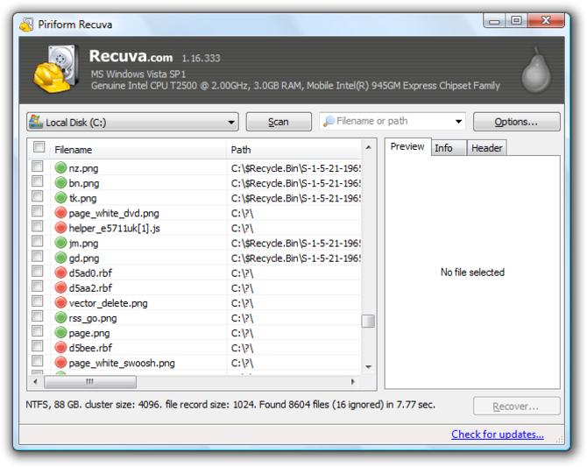Tick the checkbox for bn.png
Image resolution: width=587 pixels, height=467 pixels.
pyautogui.click(x=38, y=182)
